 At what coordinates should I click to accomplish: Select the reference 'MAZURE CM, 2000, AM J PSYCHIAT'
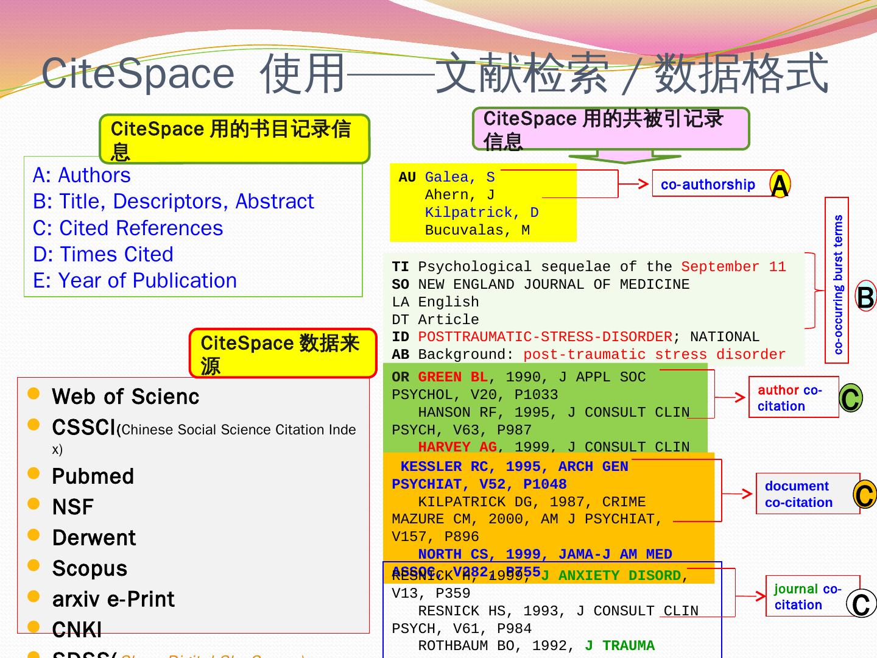click(527, 519)
